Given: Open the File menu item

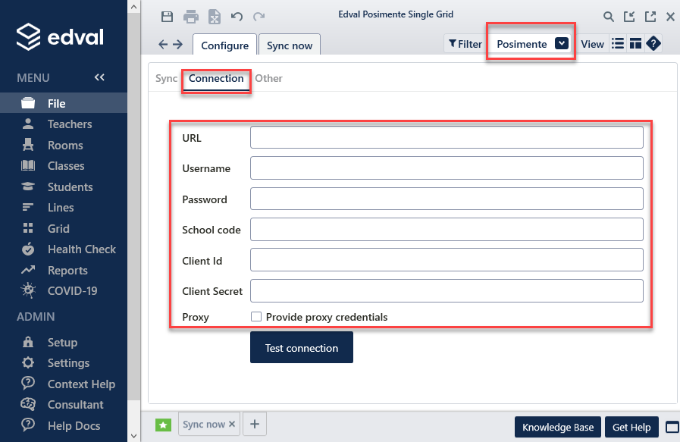Looking at the screenshot, I should pyautogui.click(x=64, y=103).
